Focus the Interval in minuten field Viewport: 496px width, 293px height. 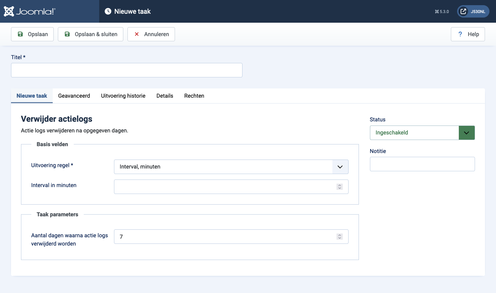tap(231, 187)
